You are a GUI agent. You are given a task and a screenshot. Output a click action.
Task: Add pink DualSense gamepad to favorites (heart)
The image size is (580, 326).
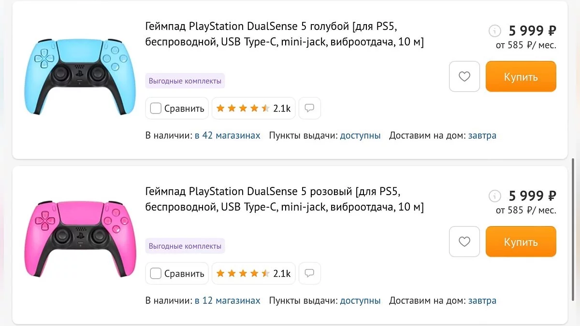(x=464, y=241)
